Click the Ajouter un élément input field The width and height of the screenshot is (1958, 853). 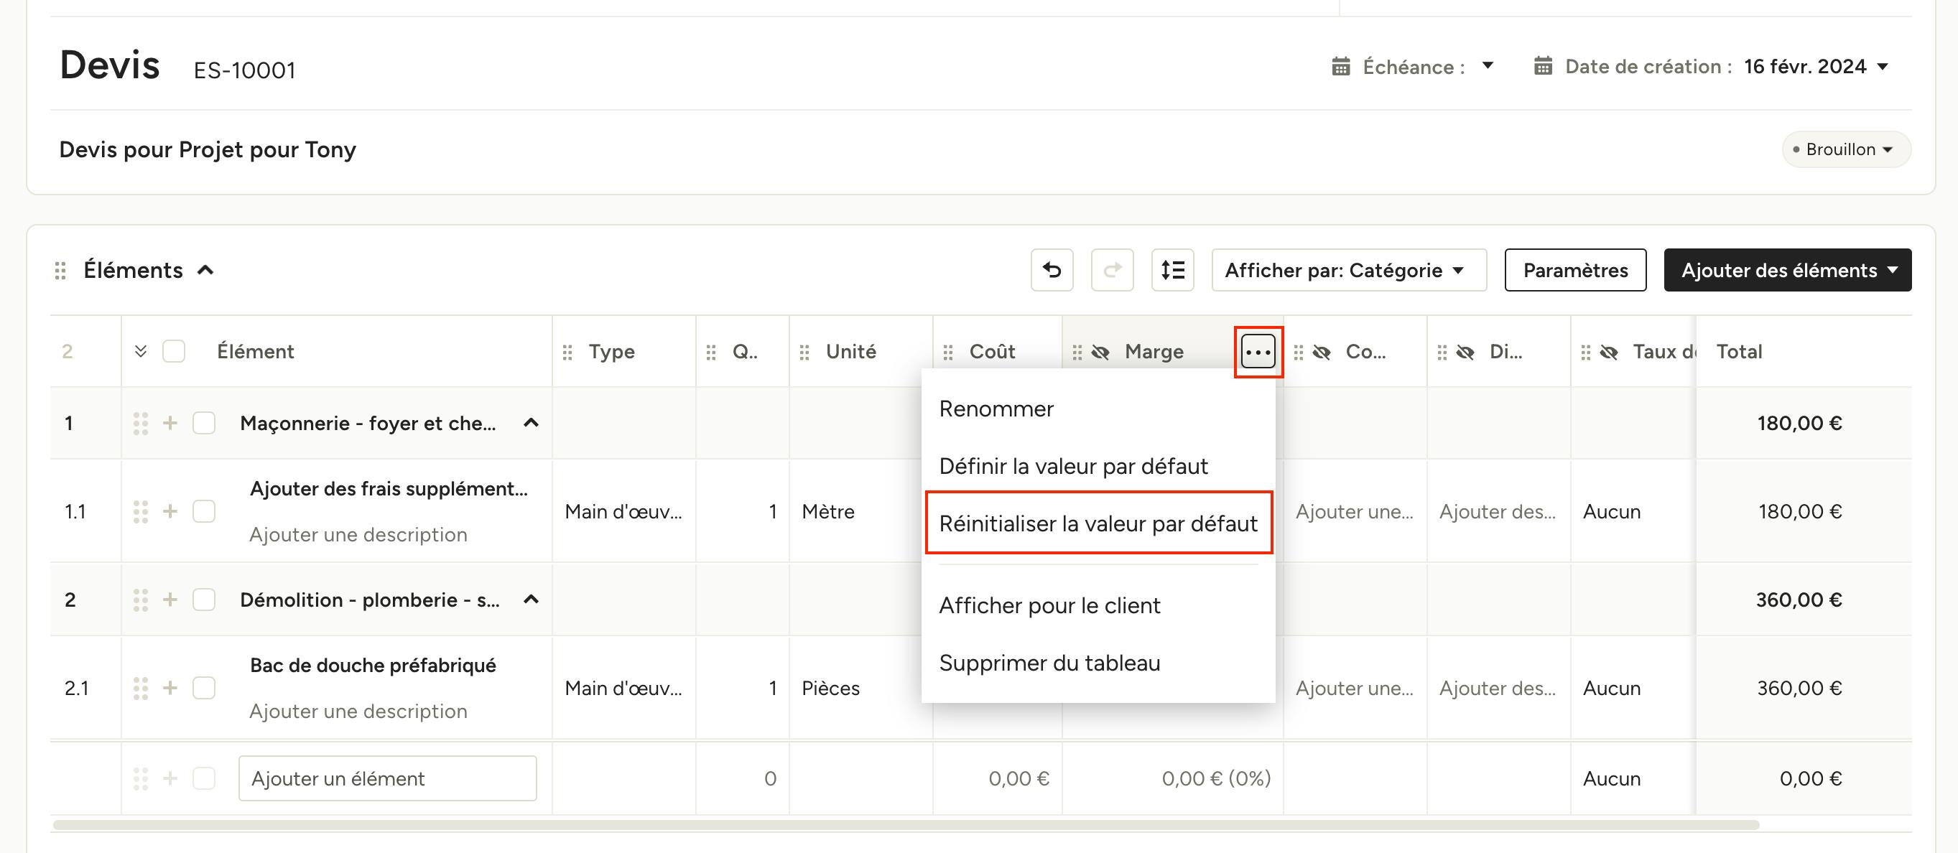click(x=388, y=778)
